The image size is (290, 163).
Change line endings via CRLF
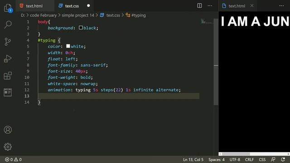coord(249,159)
